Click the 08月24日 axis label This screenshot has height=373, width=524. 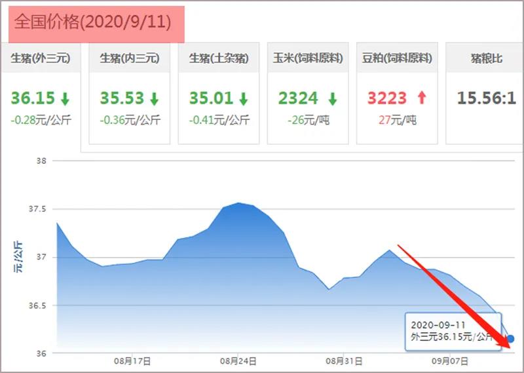pyautogui.click(x=238, y=361)
